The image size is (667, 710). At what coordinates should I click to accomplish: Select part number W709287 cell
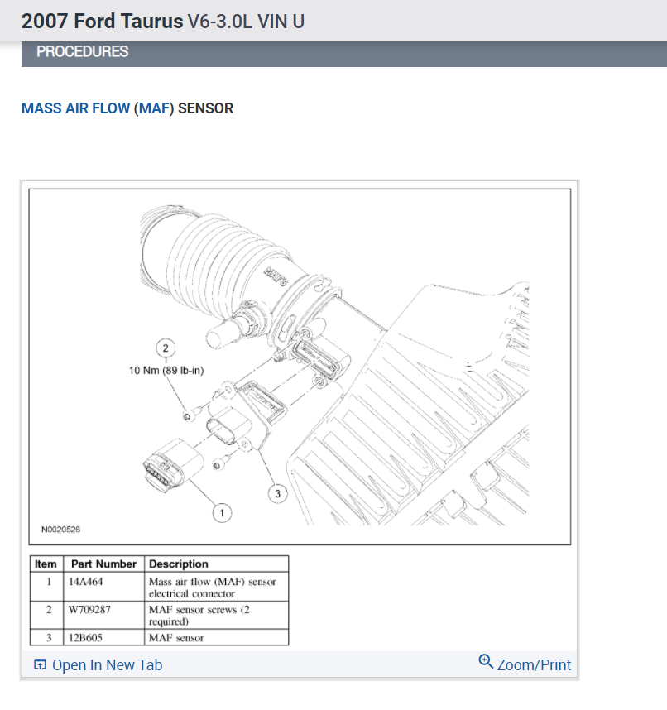pos(103,615)
